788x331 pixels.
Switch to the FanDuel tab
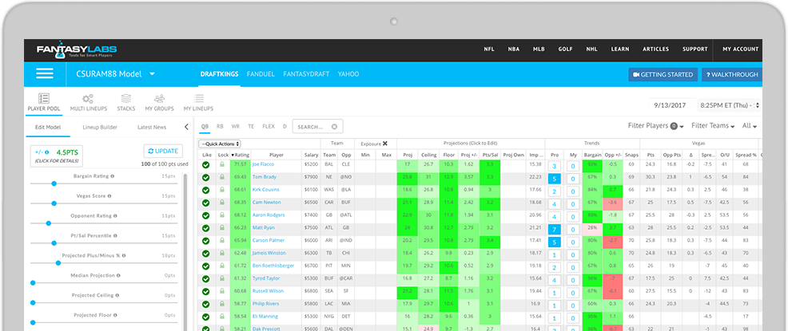[261, 74]
